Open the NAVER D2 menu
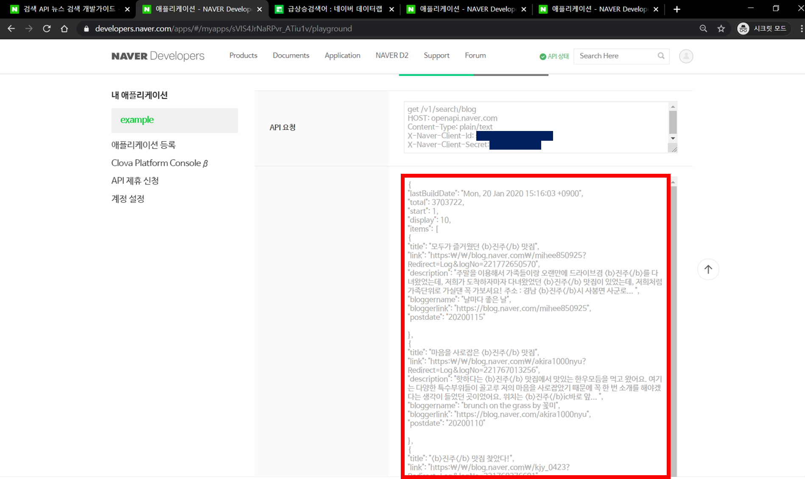Image resolution: width=805 pixels, height=479 pixels. (x=392, y=56)
